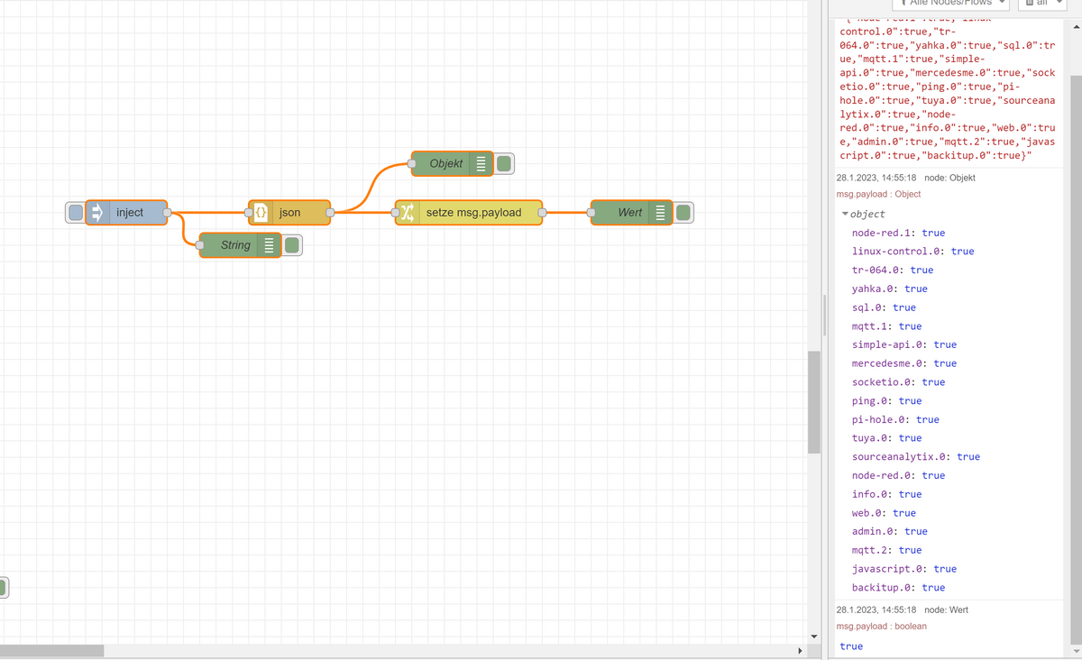Viewport: 1082px width, 660px height.
Task: Click the canvas horizontal scrollbar thumb
Action: 52,650
